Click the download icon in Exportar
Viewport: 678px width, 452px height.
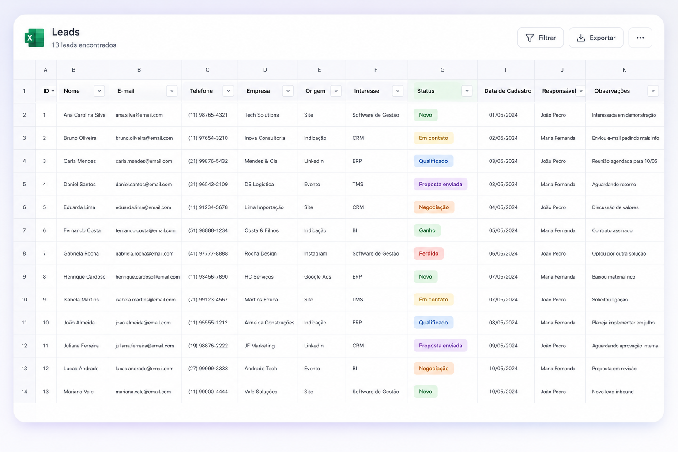click(x=581, y=38)
